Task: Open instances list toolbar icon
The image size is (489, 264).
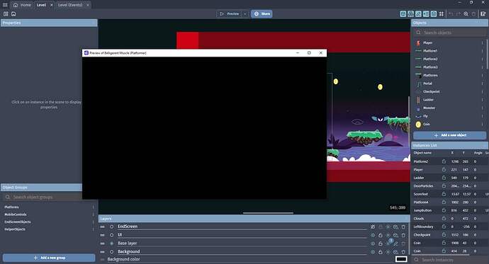Action: (x=426, y=13)
